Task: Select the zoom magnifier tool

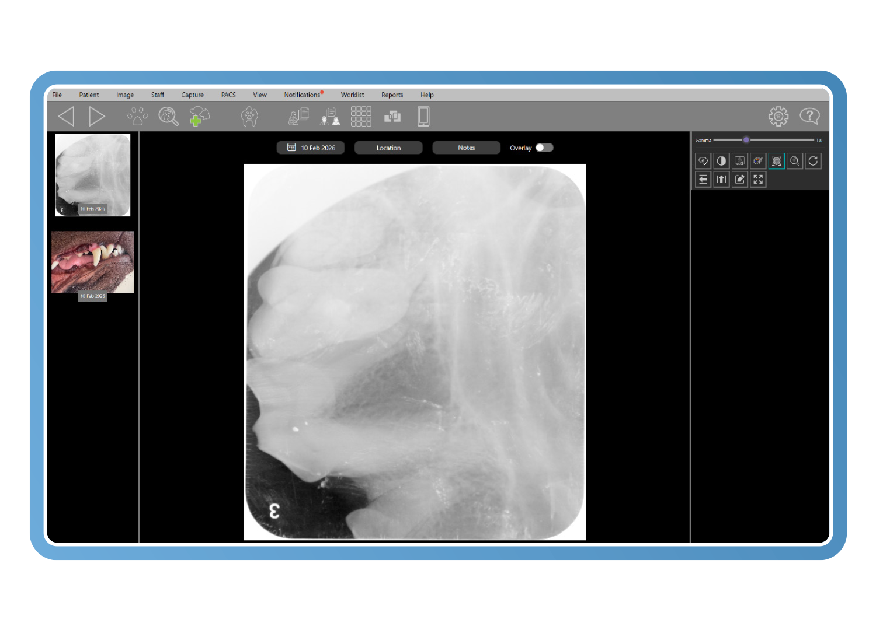Action: point(794,161)
